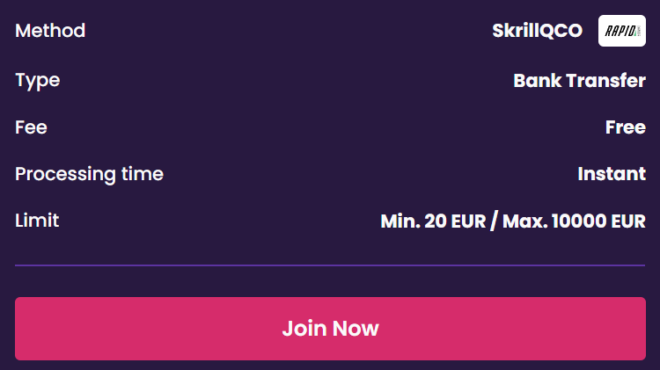Click the Min. 20 EUR limit text
660x370 pixels.
pos(433,221)
